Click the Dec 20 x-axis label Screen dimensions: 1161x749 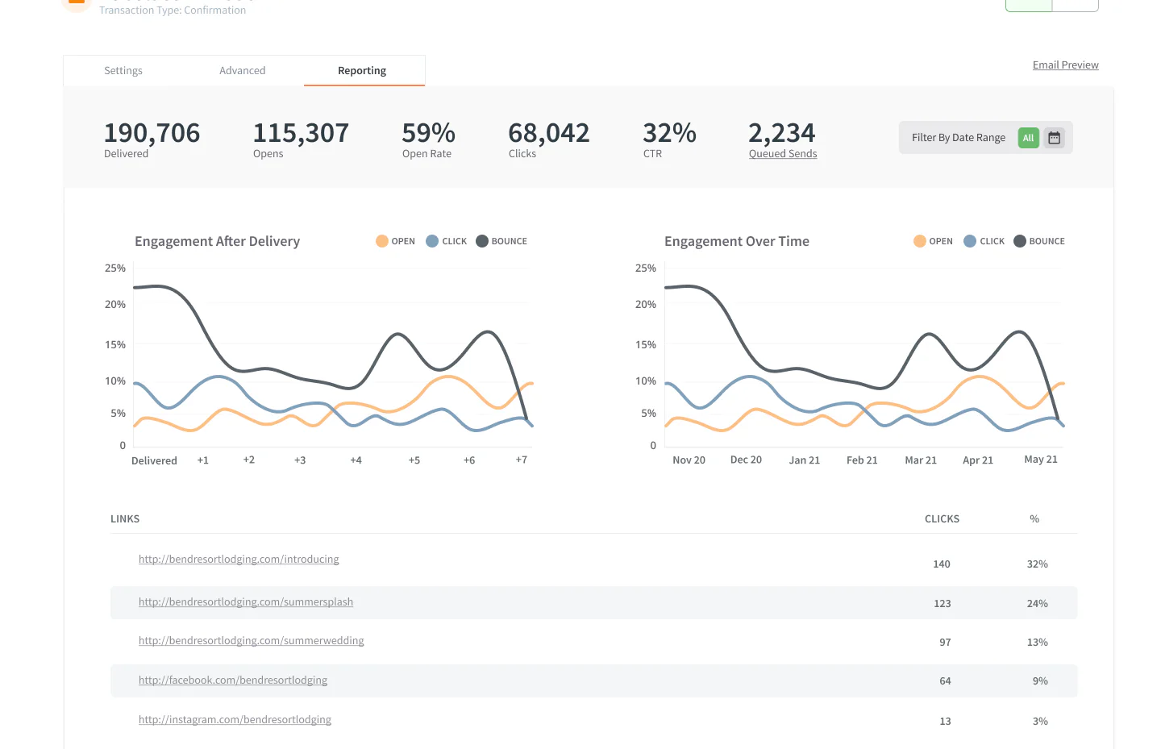click(x=746, y=460)
